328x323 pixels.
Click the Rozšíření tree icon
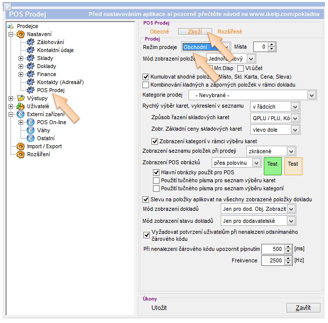(21, 154)
